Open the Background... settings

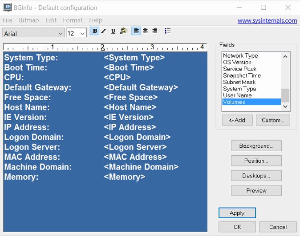(256, 146)
